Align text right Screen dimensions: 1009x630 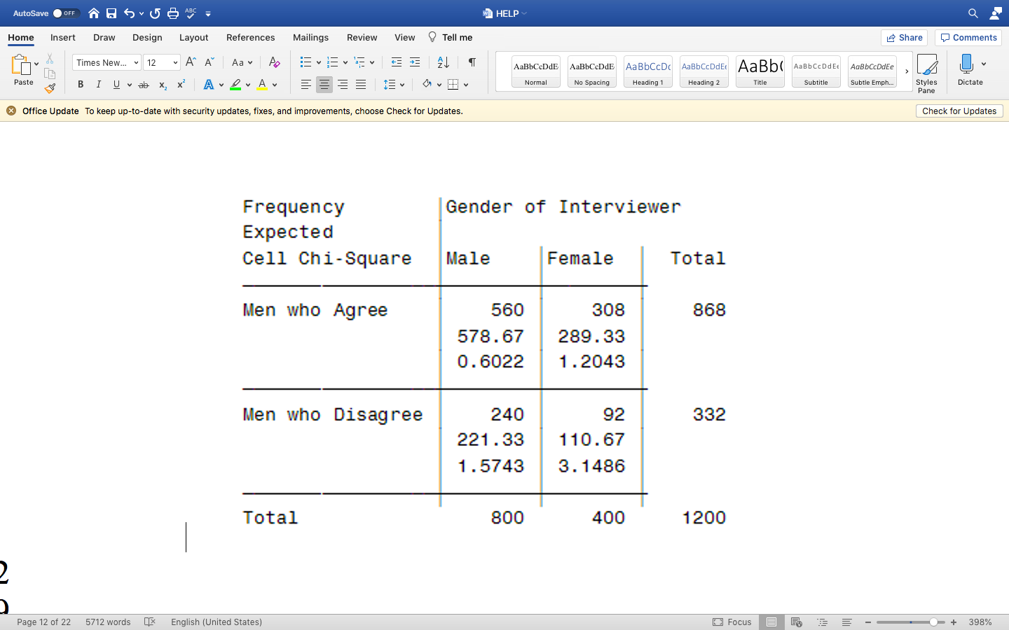click(343, 85)
